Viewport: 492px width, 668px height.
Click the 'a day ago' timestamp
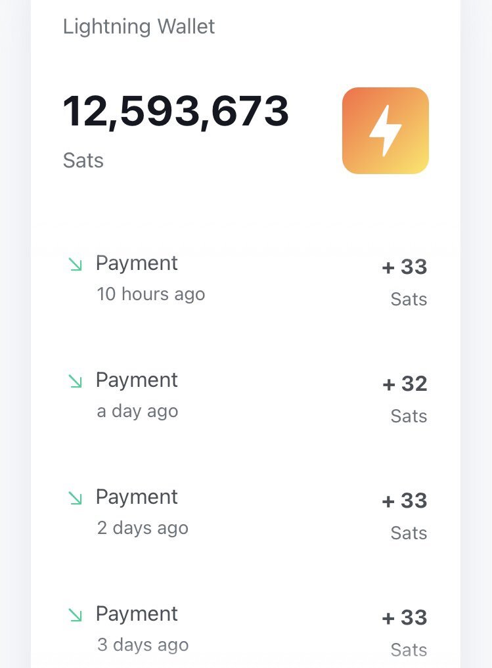(x=137, y=412)
